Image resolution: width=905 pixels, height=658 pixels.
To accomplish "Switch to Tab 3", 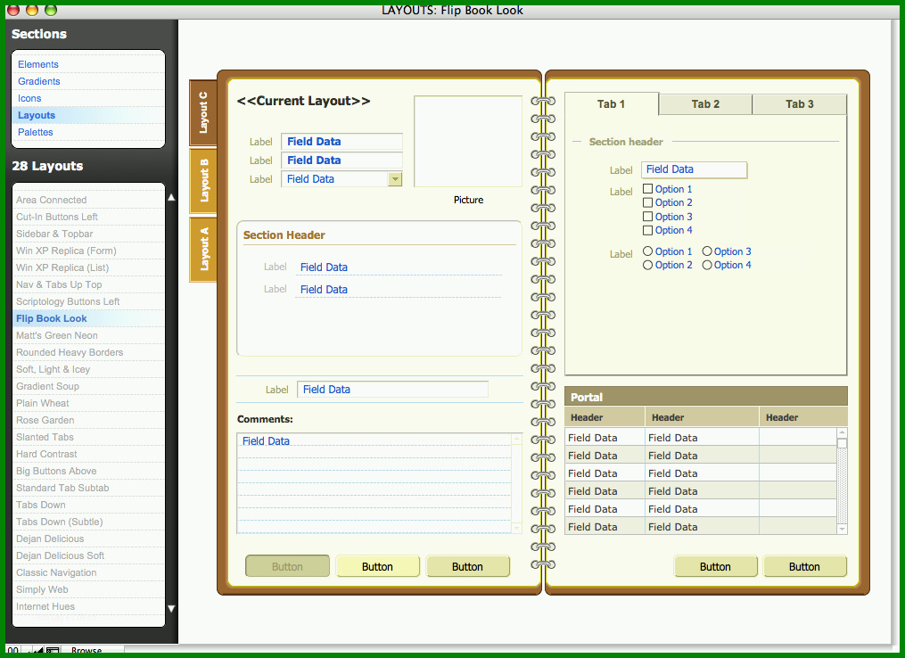I will (800, 104).
